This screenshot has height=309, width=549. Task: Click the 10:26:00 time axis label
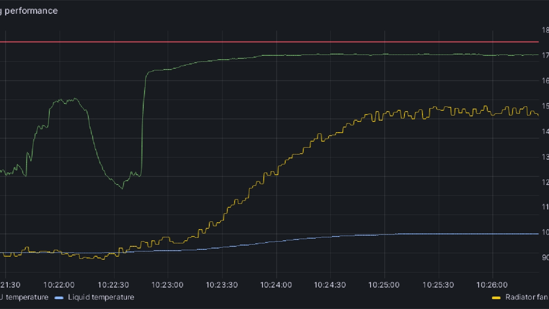click(492, 285)
